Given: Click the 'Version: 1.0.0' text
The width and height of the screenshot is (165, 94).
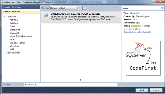Looking at the screenshot, I should (130, 20).
